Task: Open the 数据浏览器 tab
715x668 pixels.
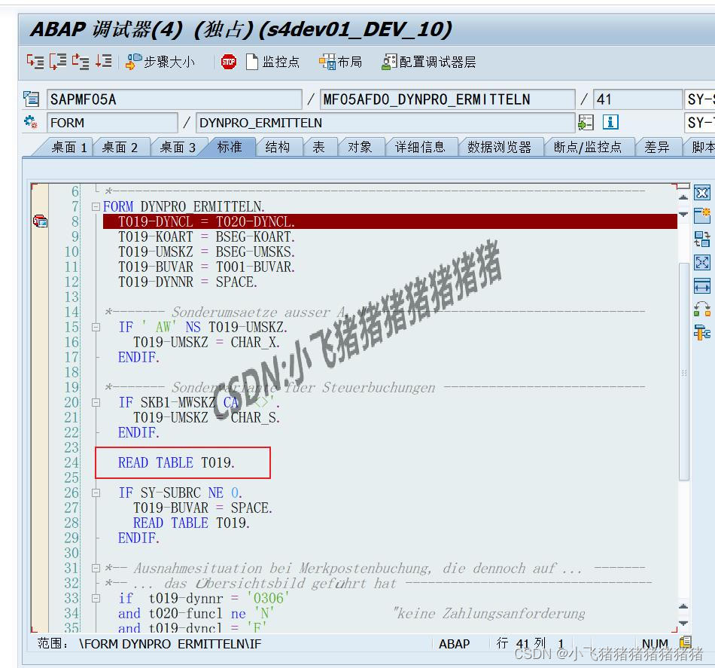Action: tap(499, 147)
